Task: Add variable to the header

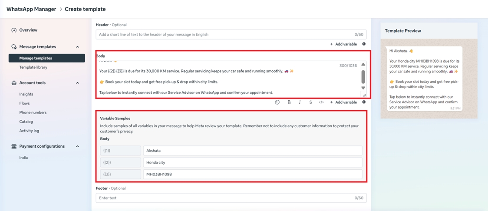Action: [343, 44]
